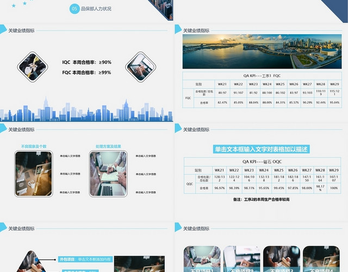This screenshot has width=348, height=272.
Task: Select the IQC 本周合格率 ≥90% line
Action: click(87, 62)
